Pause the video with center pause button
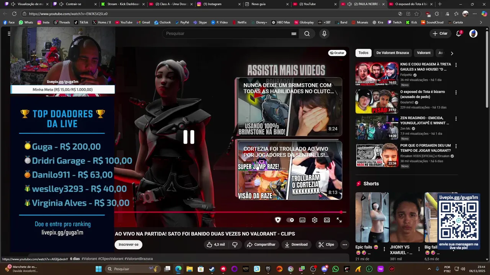This screenshot has width=490, height=275. (189, 137)
